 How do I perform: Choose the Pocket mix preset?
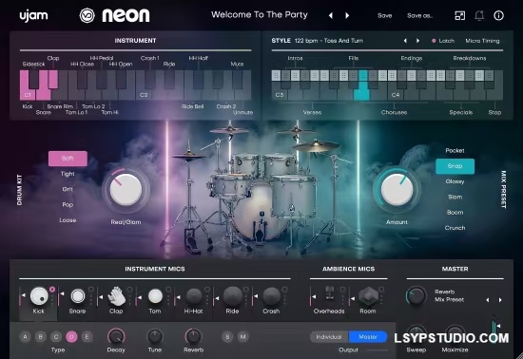pyautogui.click(x=455, y=150)
